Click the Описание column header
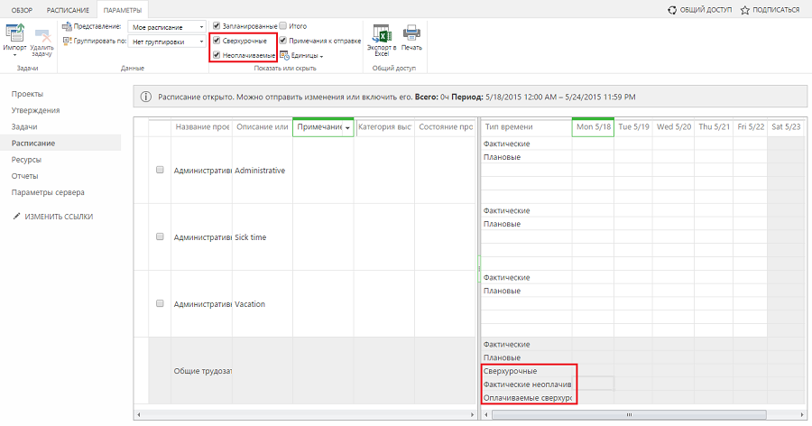Screen dimensions: 812x426 pyautogui.click(x=263, y=127)
